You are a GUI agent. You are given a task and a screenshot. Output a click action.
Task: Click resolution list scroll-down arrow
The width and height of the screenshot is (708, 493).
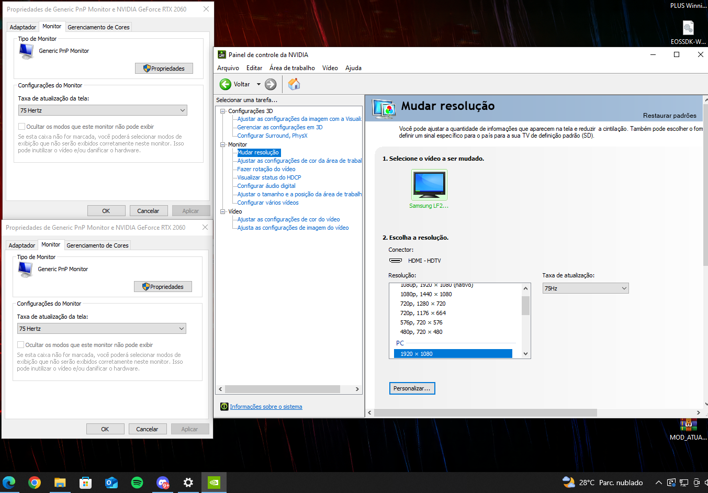(x=526, y=354)
